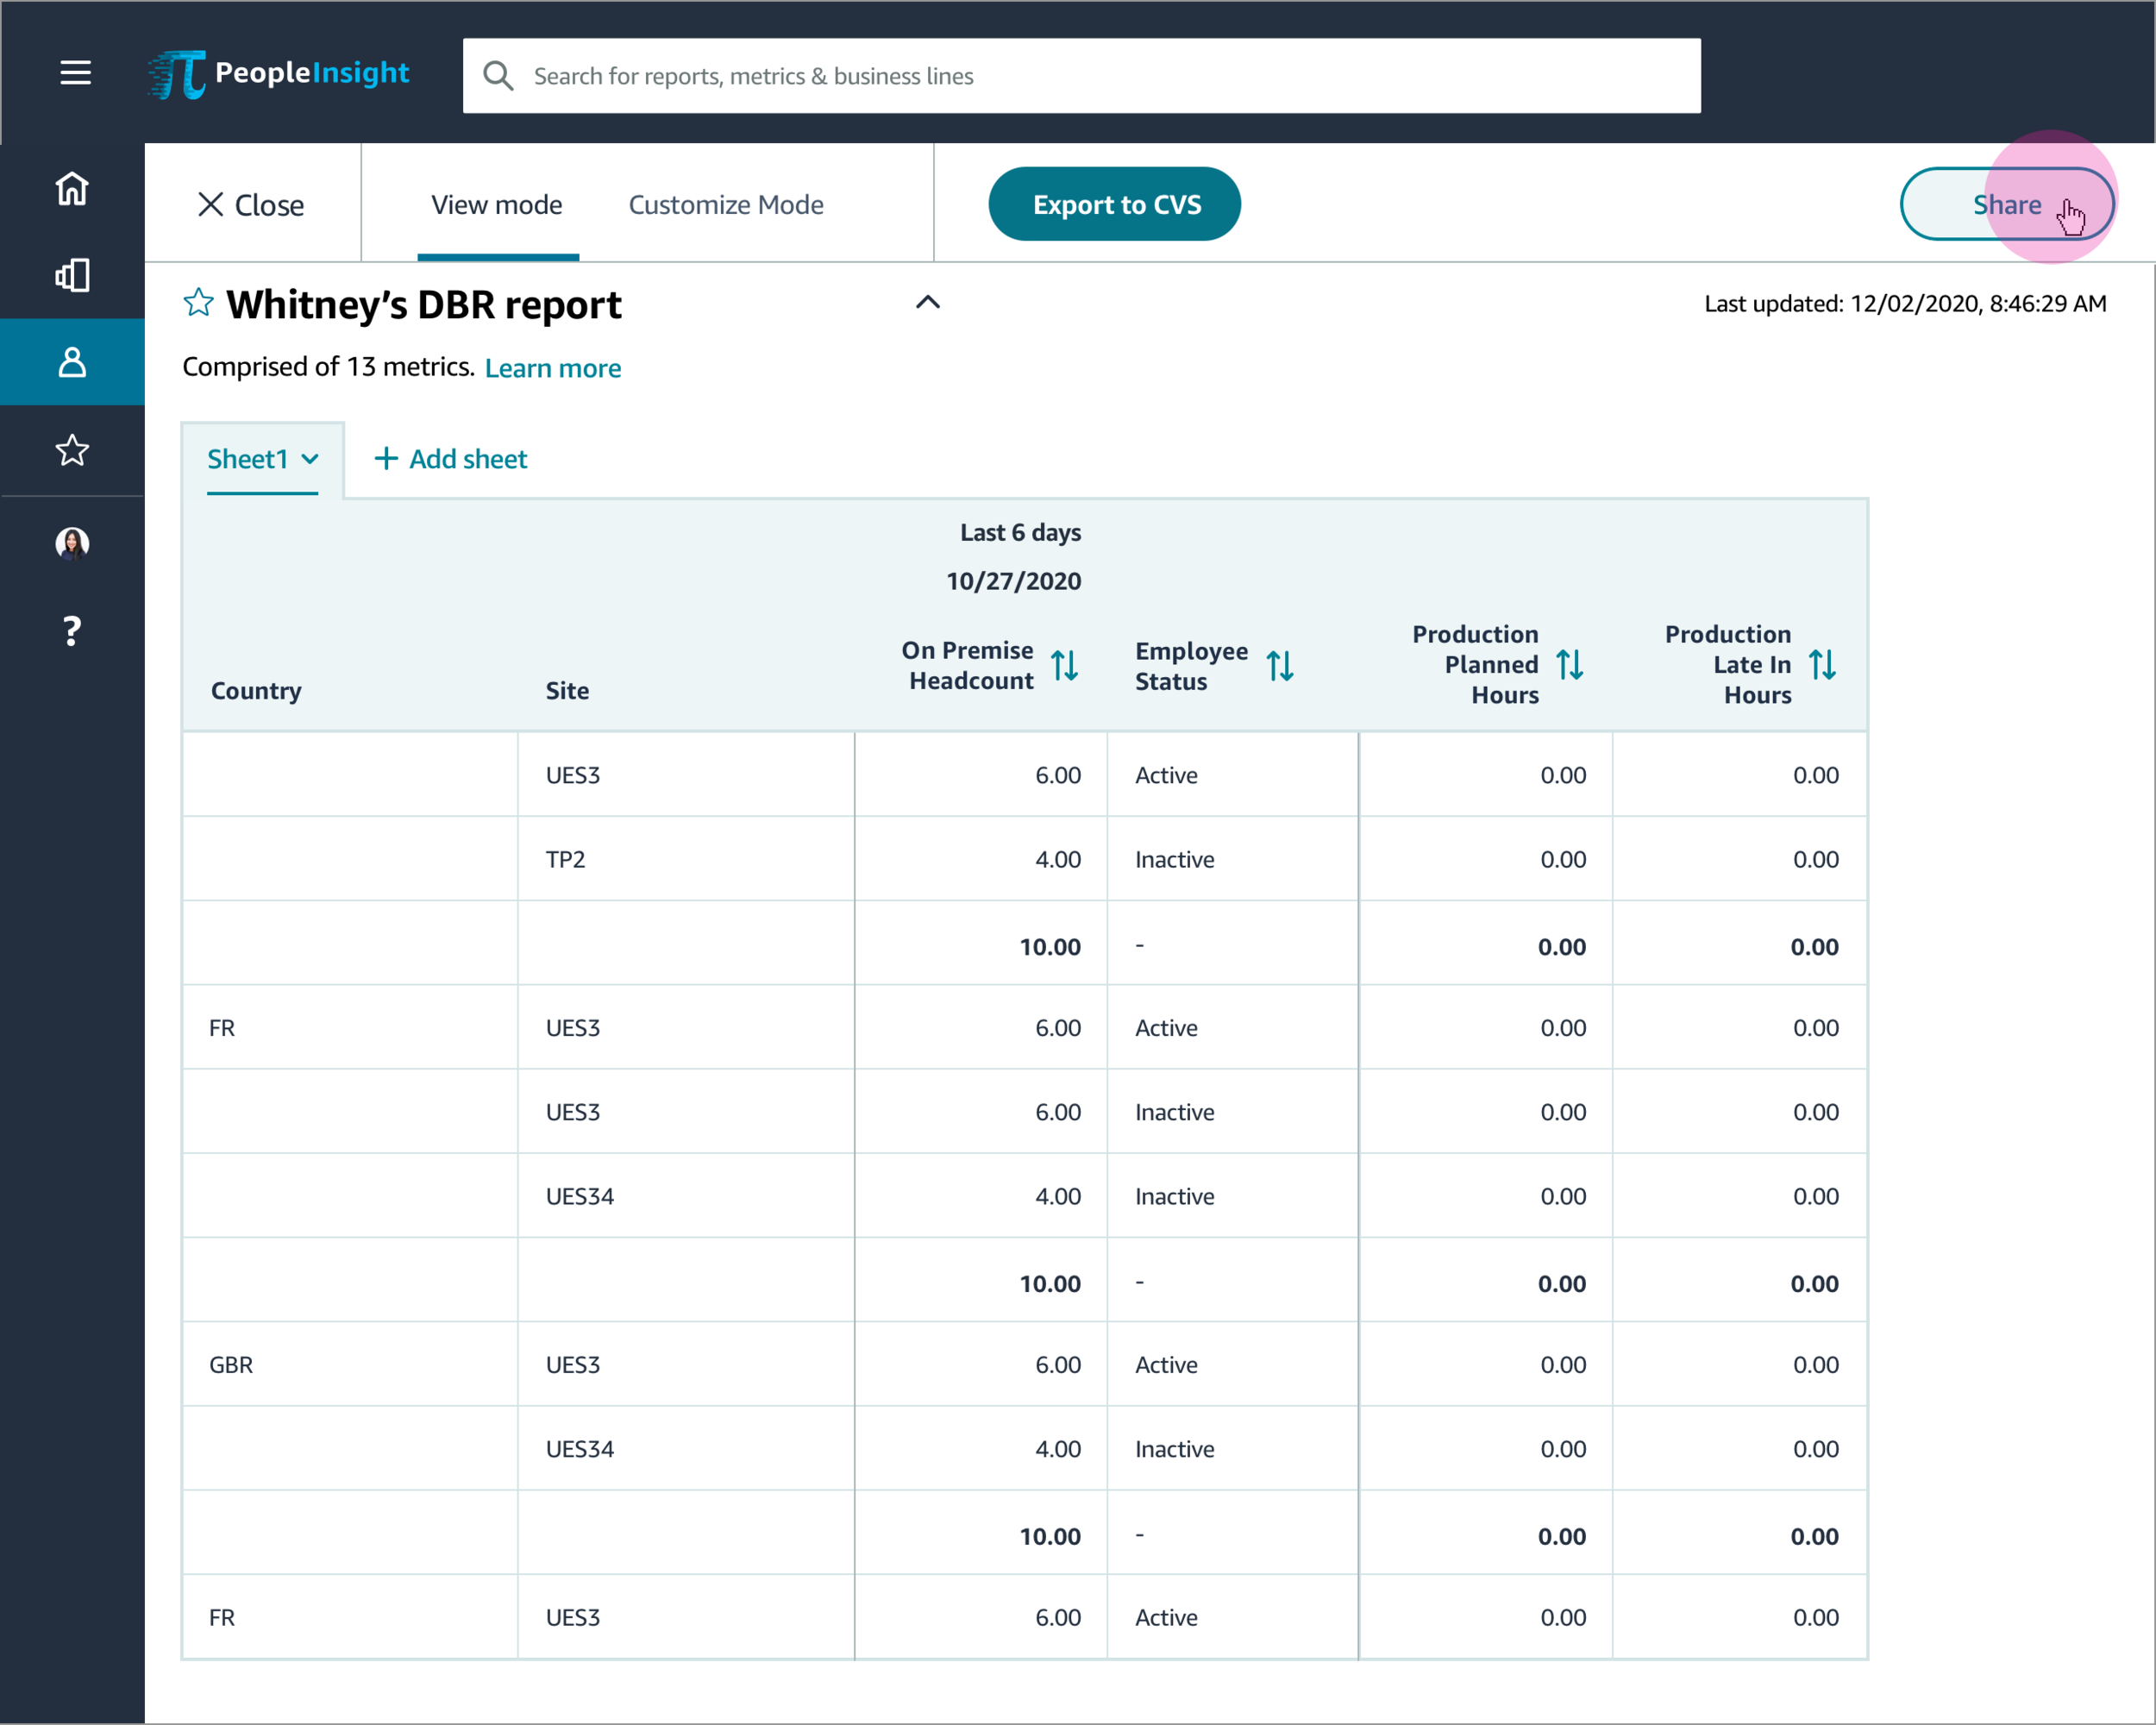Select the person icon in sidebar
Viewport: 2156px width, 1725px height.
(72, 362)
